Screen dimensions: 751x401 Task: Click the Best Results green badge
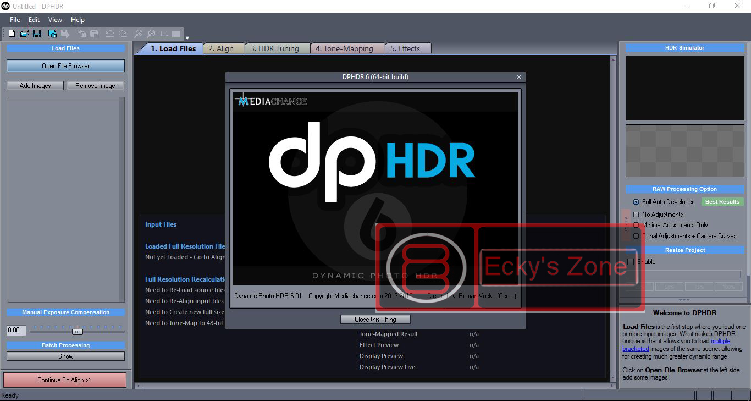click(722, 202)
